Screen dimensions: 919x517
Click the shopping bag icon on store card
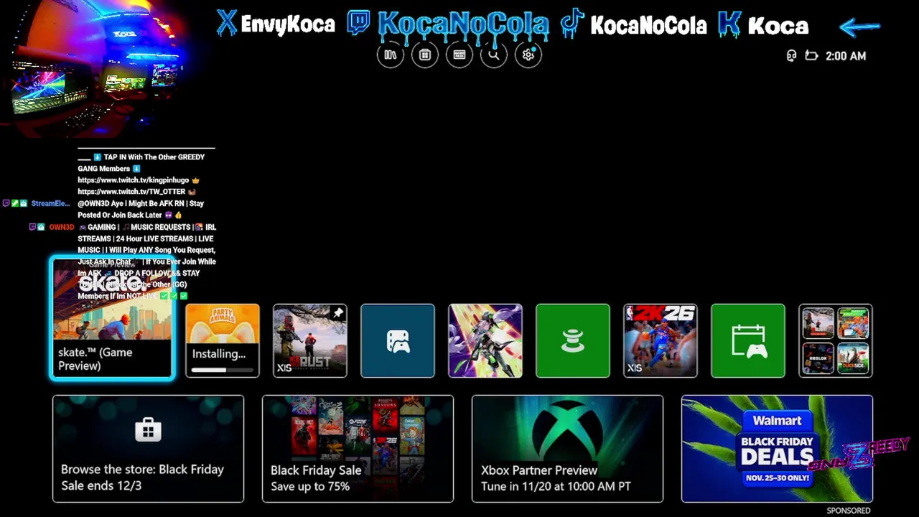pos(148,429)
